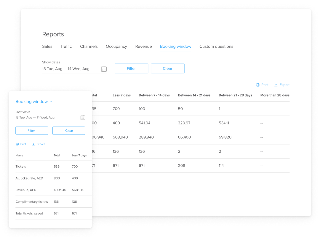The height and width of the screenshot is (237, 320).
Task: Switch to the Custom questions tab
Action: coord(216,47)
